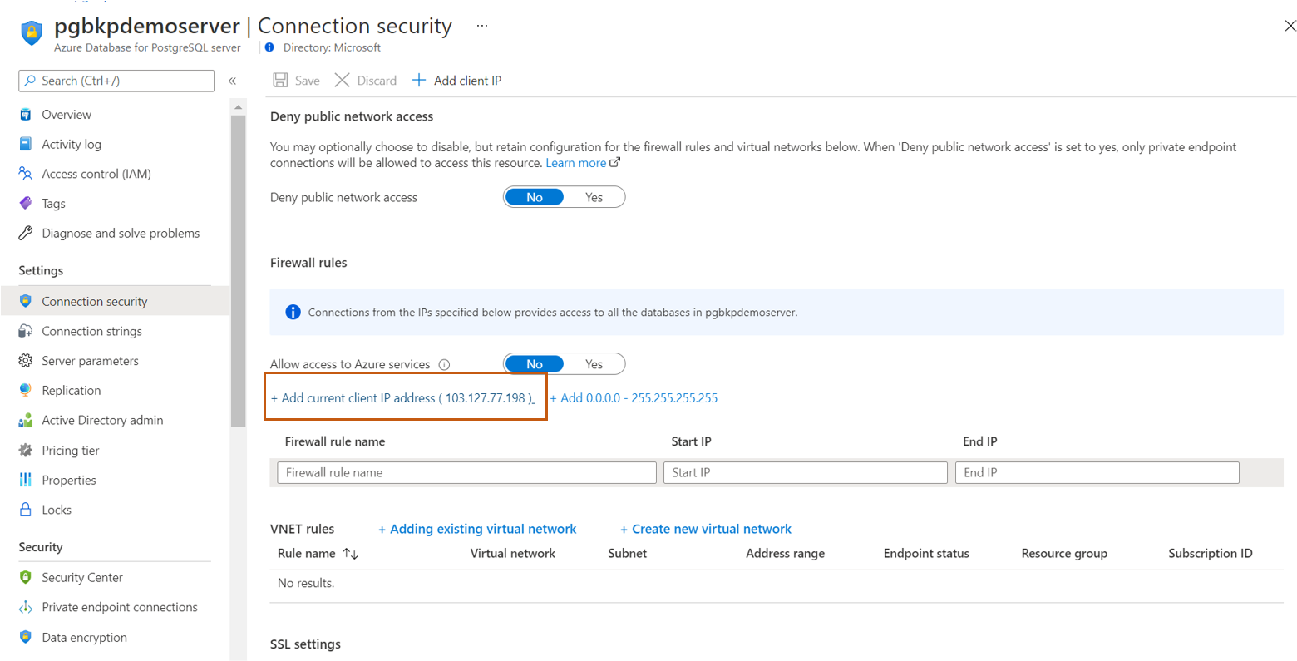
Task: Open Data encryption settings
Action: [x=85, y=637]
